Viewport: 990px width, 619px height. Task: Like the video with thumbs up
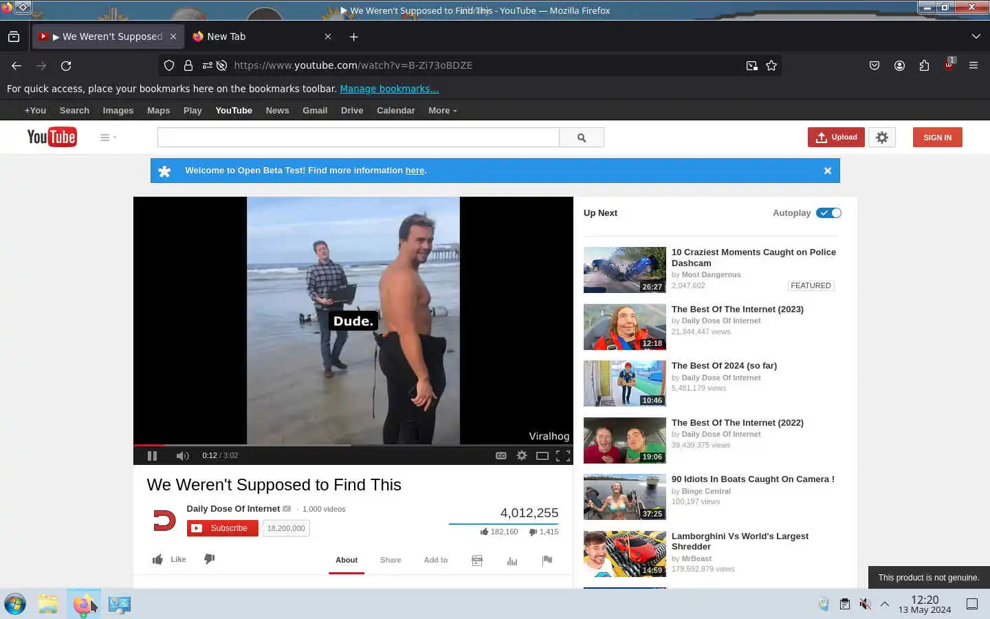point(169,559)
